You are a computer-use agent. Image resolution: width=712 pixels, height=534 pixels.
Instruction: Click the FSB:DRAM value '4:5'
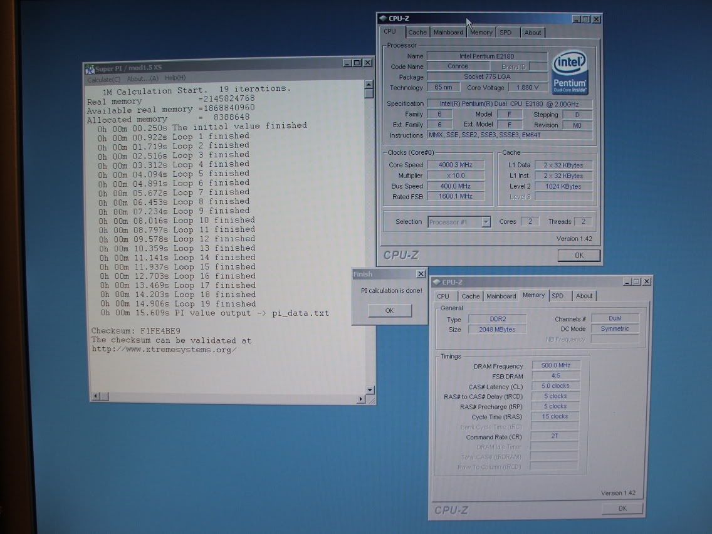(556, 375)
